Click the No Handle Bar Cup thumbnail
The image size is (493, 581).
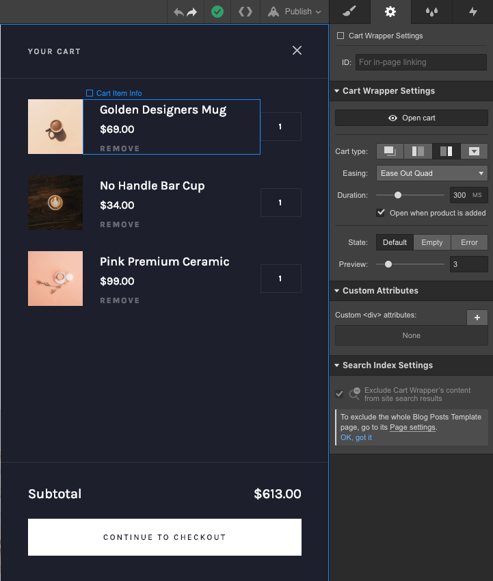55,203
